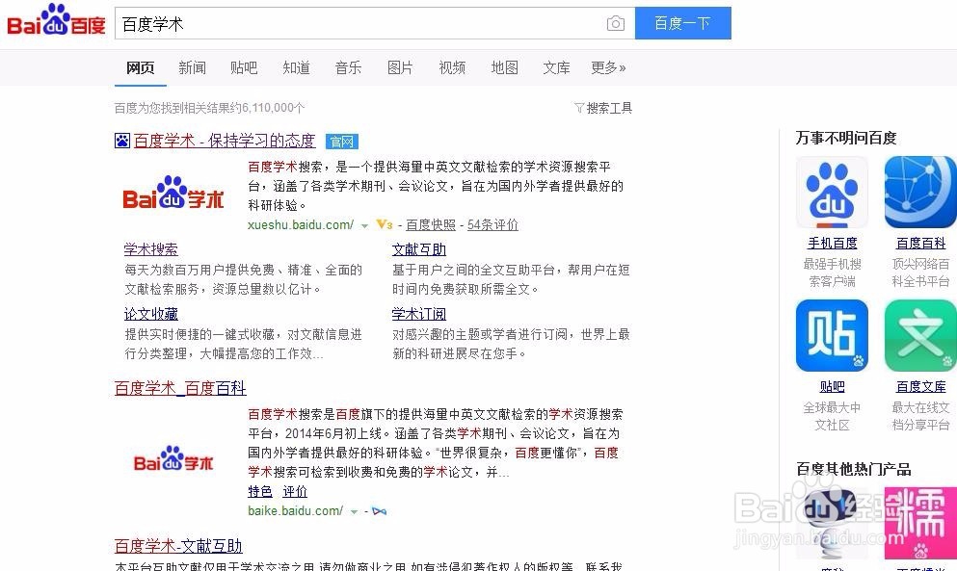The image size is (957, 571).
Task: Open result 百度学术_百度百科
Action: (x=180, y=388)
